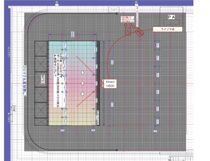Select black endpoint dot at top curtain track
Screen dimensions: 210x161
(x=117, y=13)
